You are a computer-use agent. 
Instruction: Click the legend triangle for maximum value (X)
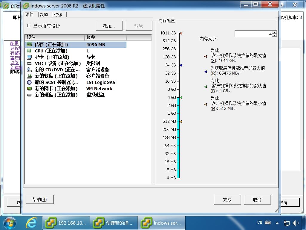pyautogui.click(x=206, y=56)
